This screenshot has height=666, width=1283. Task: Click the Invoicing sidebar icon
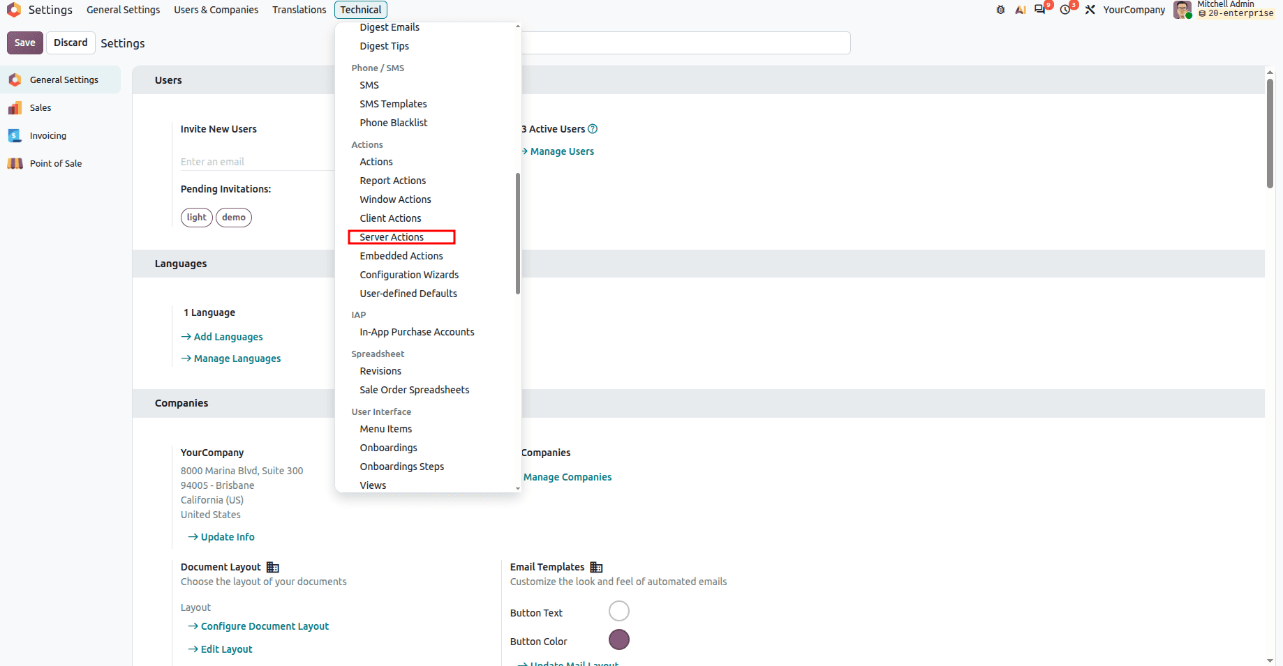click(15, 135)
